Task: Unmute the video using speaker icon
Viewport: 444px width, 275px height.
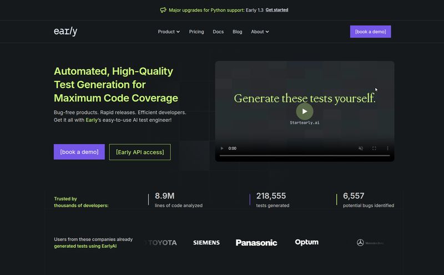Action: click(x=360, y=148)
